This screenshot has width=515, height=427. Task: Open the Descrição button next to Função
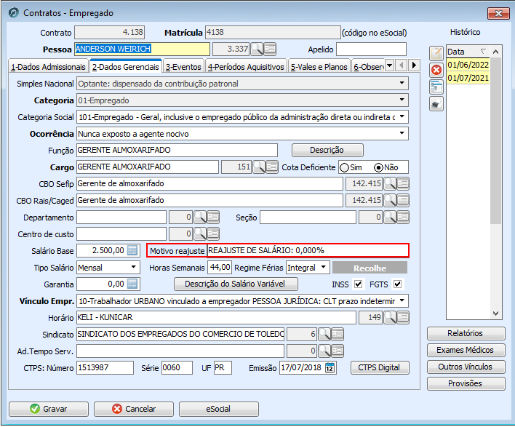point(327,150)
